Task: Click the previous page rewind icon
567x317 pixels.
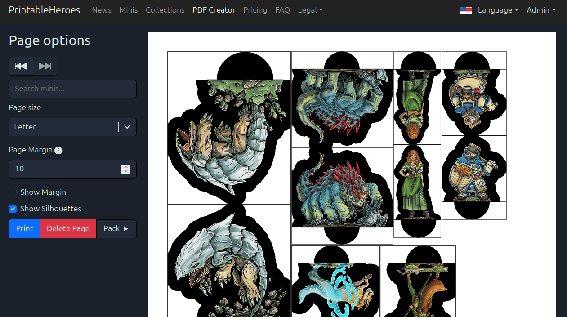Action: [x=21, y=66]
